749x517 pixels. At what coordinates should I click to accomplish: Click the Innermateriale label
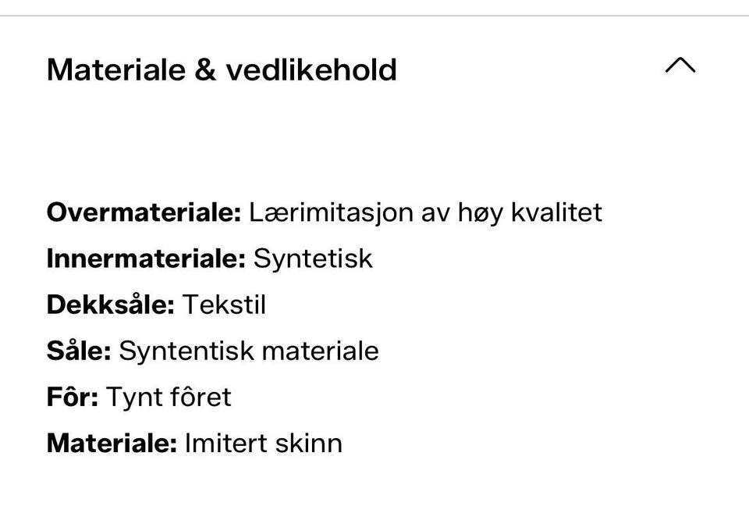pyautogui.click(x=147, y=258)
